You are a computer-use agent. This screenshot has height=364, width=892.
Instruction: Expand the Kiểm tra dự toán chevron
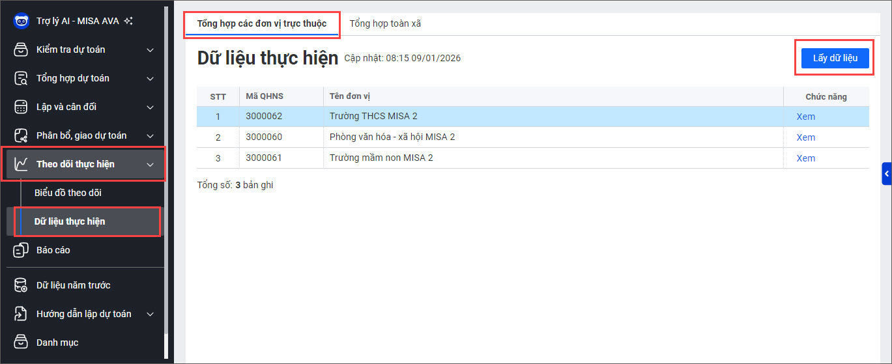tap(151, 49)
